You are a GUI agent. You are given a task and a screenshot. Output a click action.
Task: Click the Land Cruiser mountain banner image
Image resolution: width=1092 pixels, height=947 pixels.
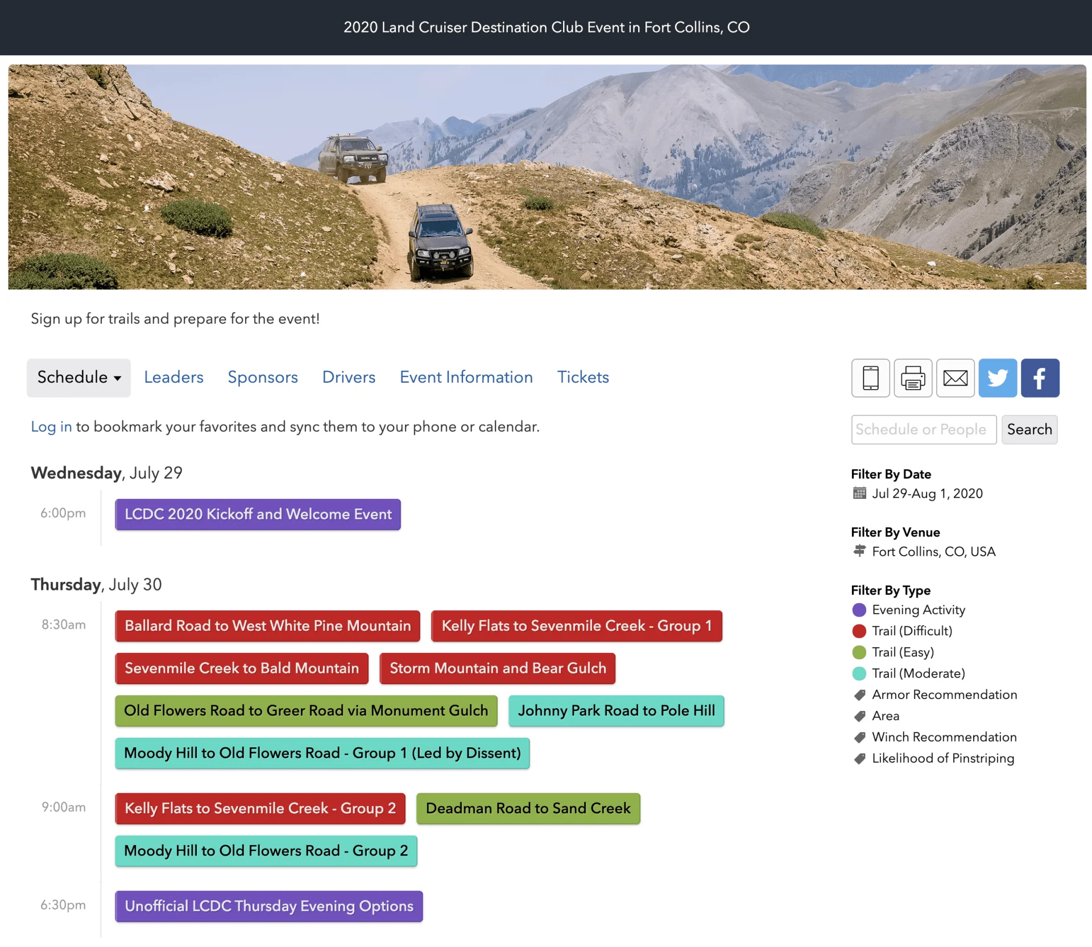coord(547,177)
